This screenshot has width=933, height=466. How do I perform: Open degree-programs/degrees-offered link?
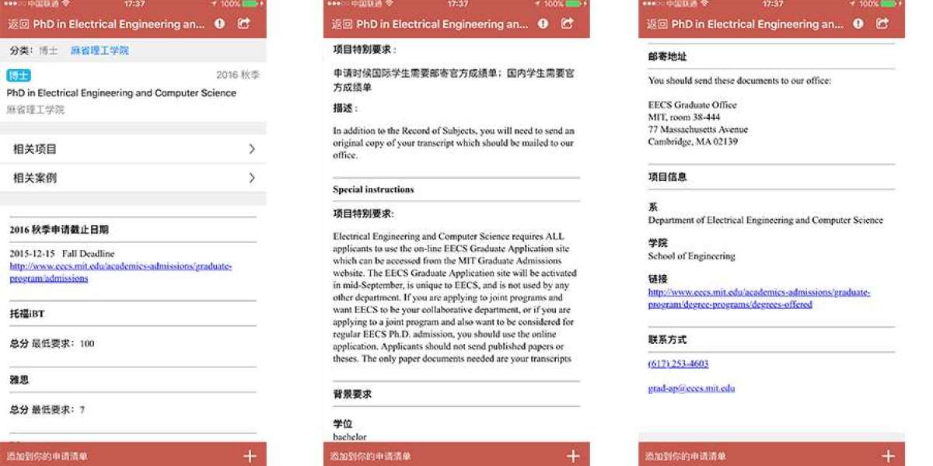pos(760,298)
